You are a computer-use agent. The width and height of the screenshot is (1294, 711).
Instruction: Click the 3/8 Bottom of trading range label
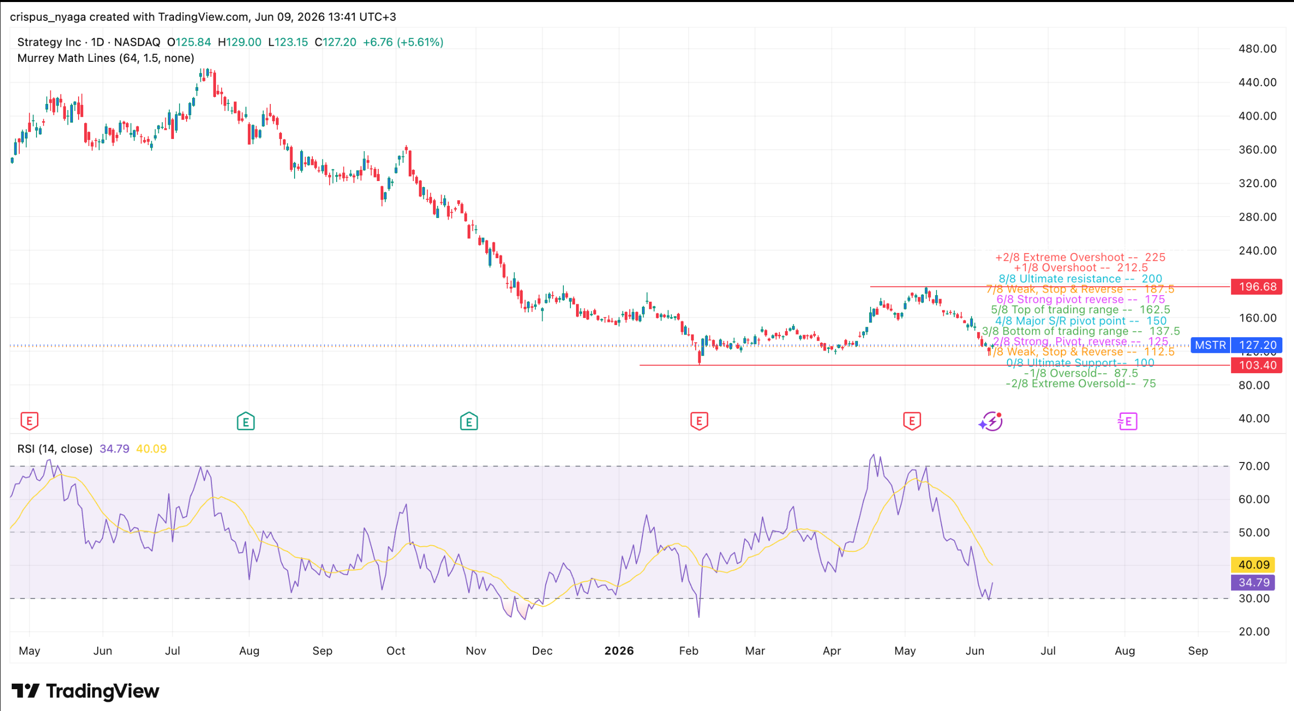1081,331
